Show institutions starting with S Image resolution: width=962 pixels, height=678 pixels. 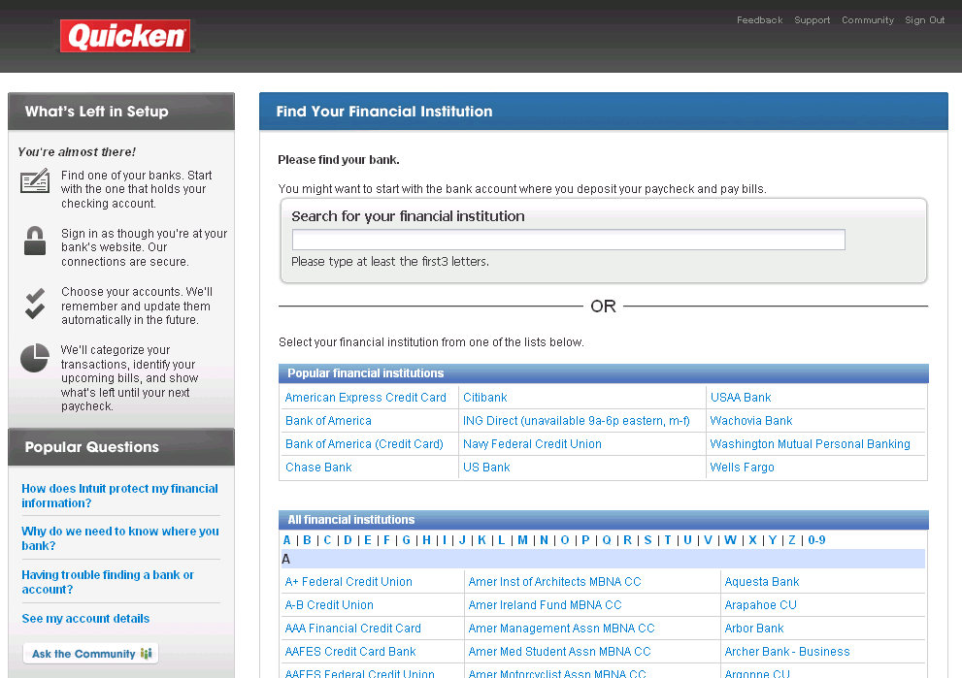(647, 540)
